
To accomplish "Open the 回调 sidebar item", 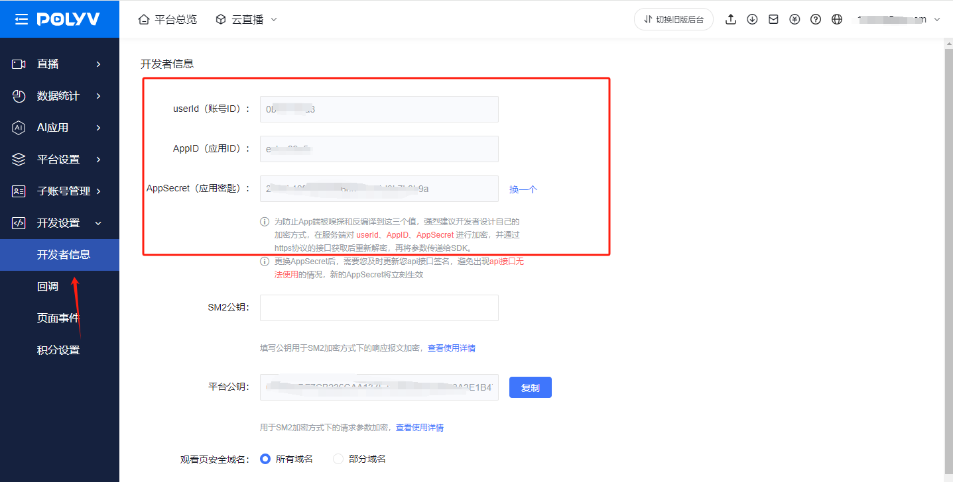I will pos(48,287).
